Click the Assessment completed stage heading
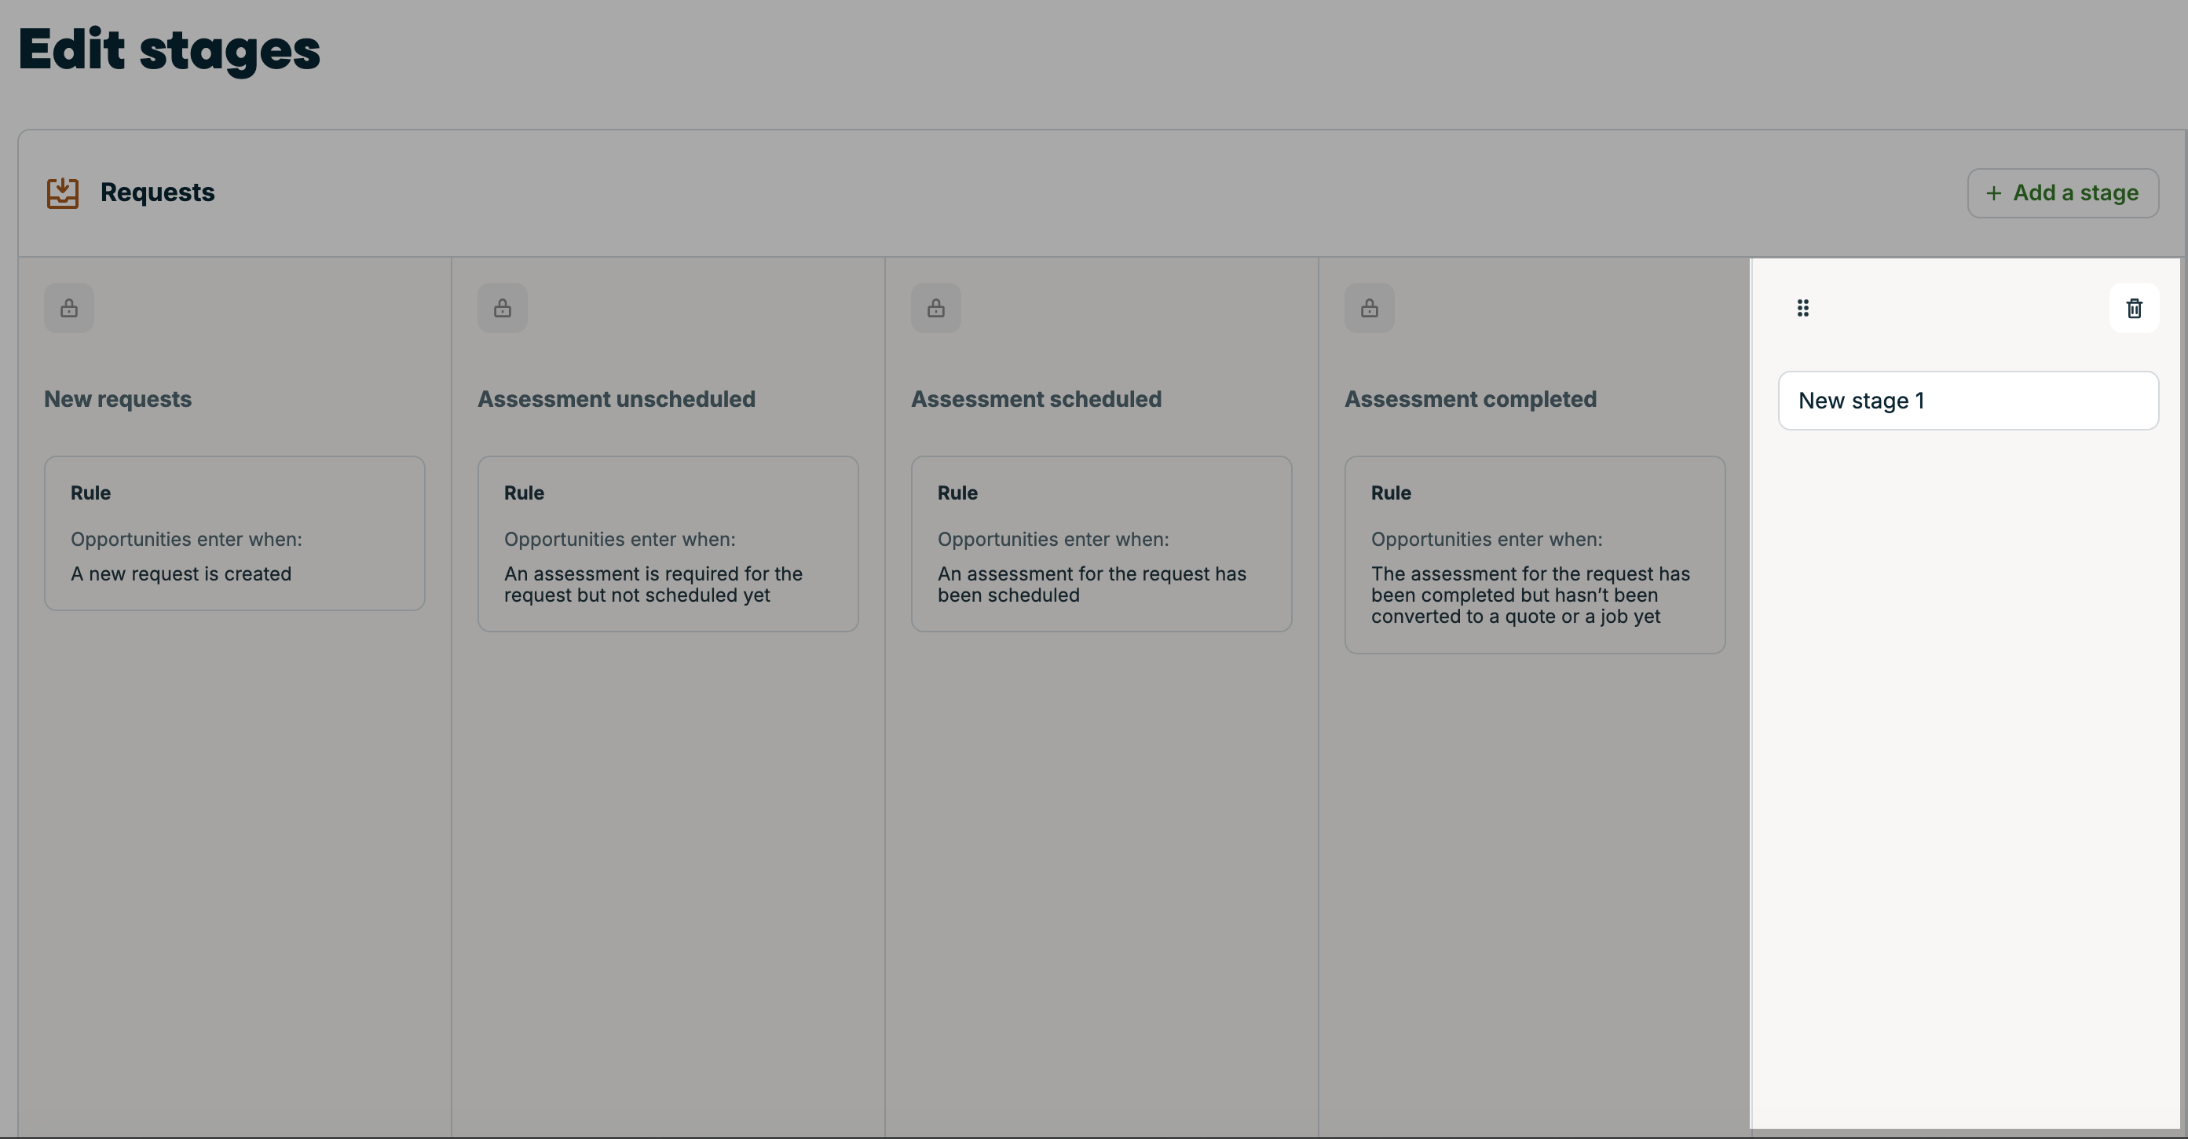 point(1469,399)
